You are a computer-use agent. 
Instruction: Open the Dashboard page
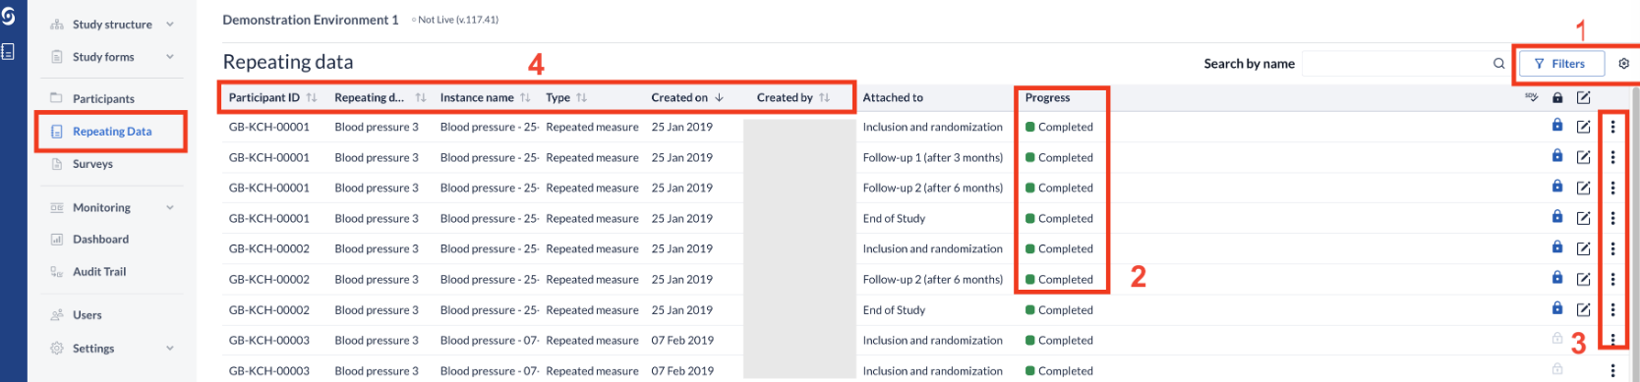tap(100, 240)
